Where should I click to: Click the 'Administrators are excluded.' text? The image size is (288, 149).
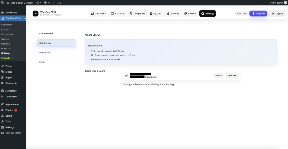coord(106,59)
